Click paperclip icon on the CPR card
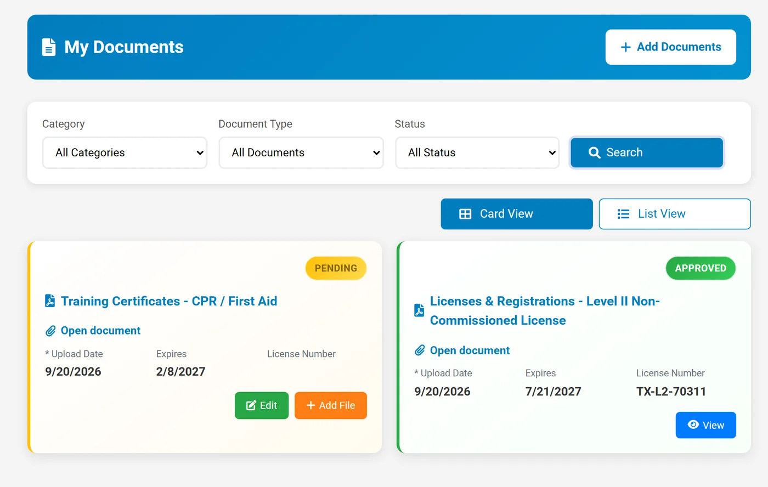 [50, 331]
